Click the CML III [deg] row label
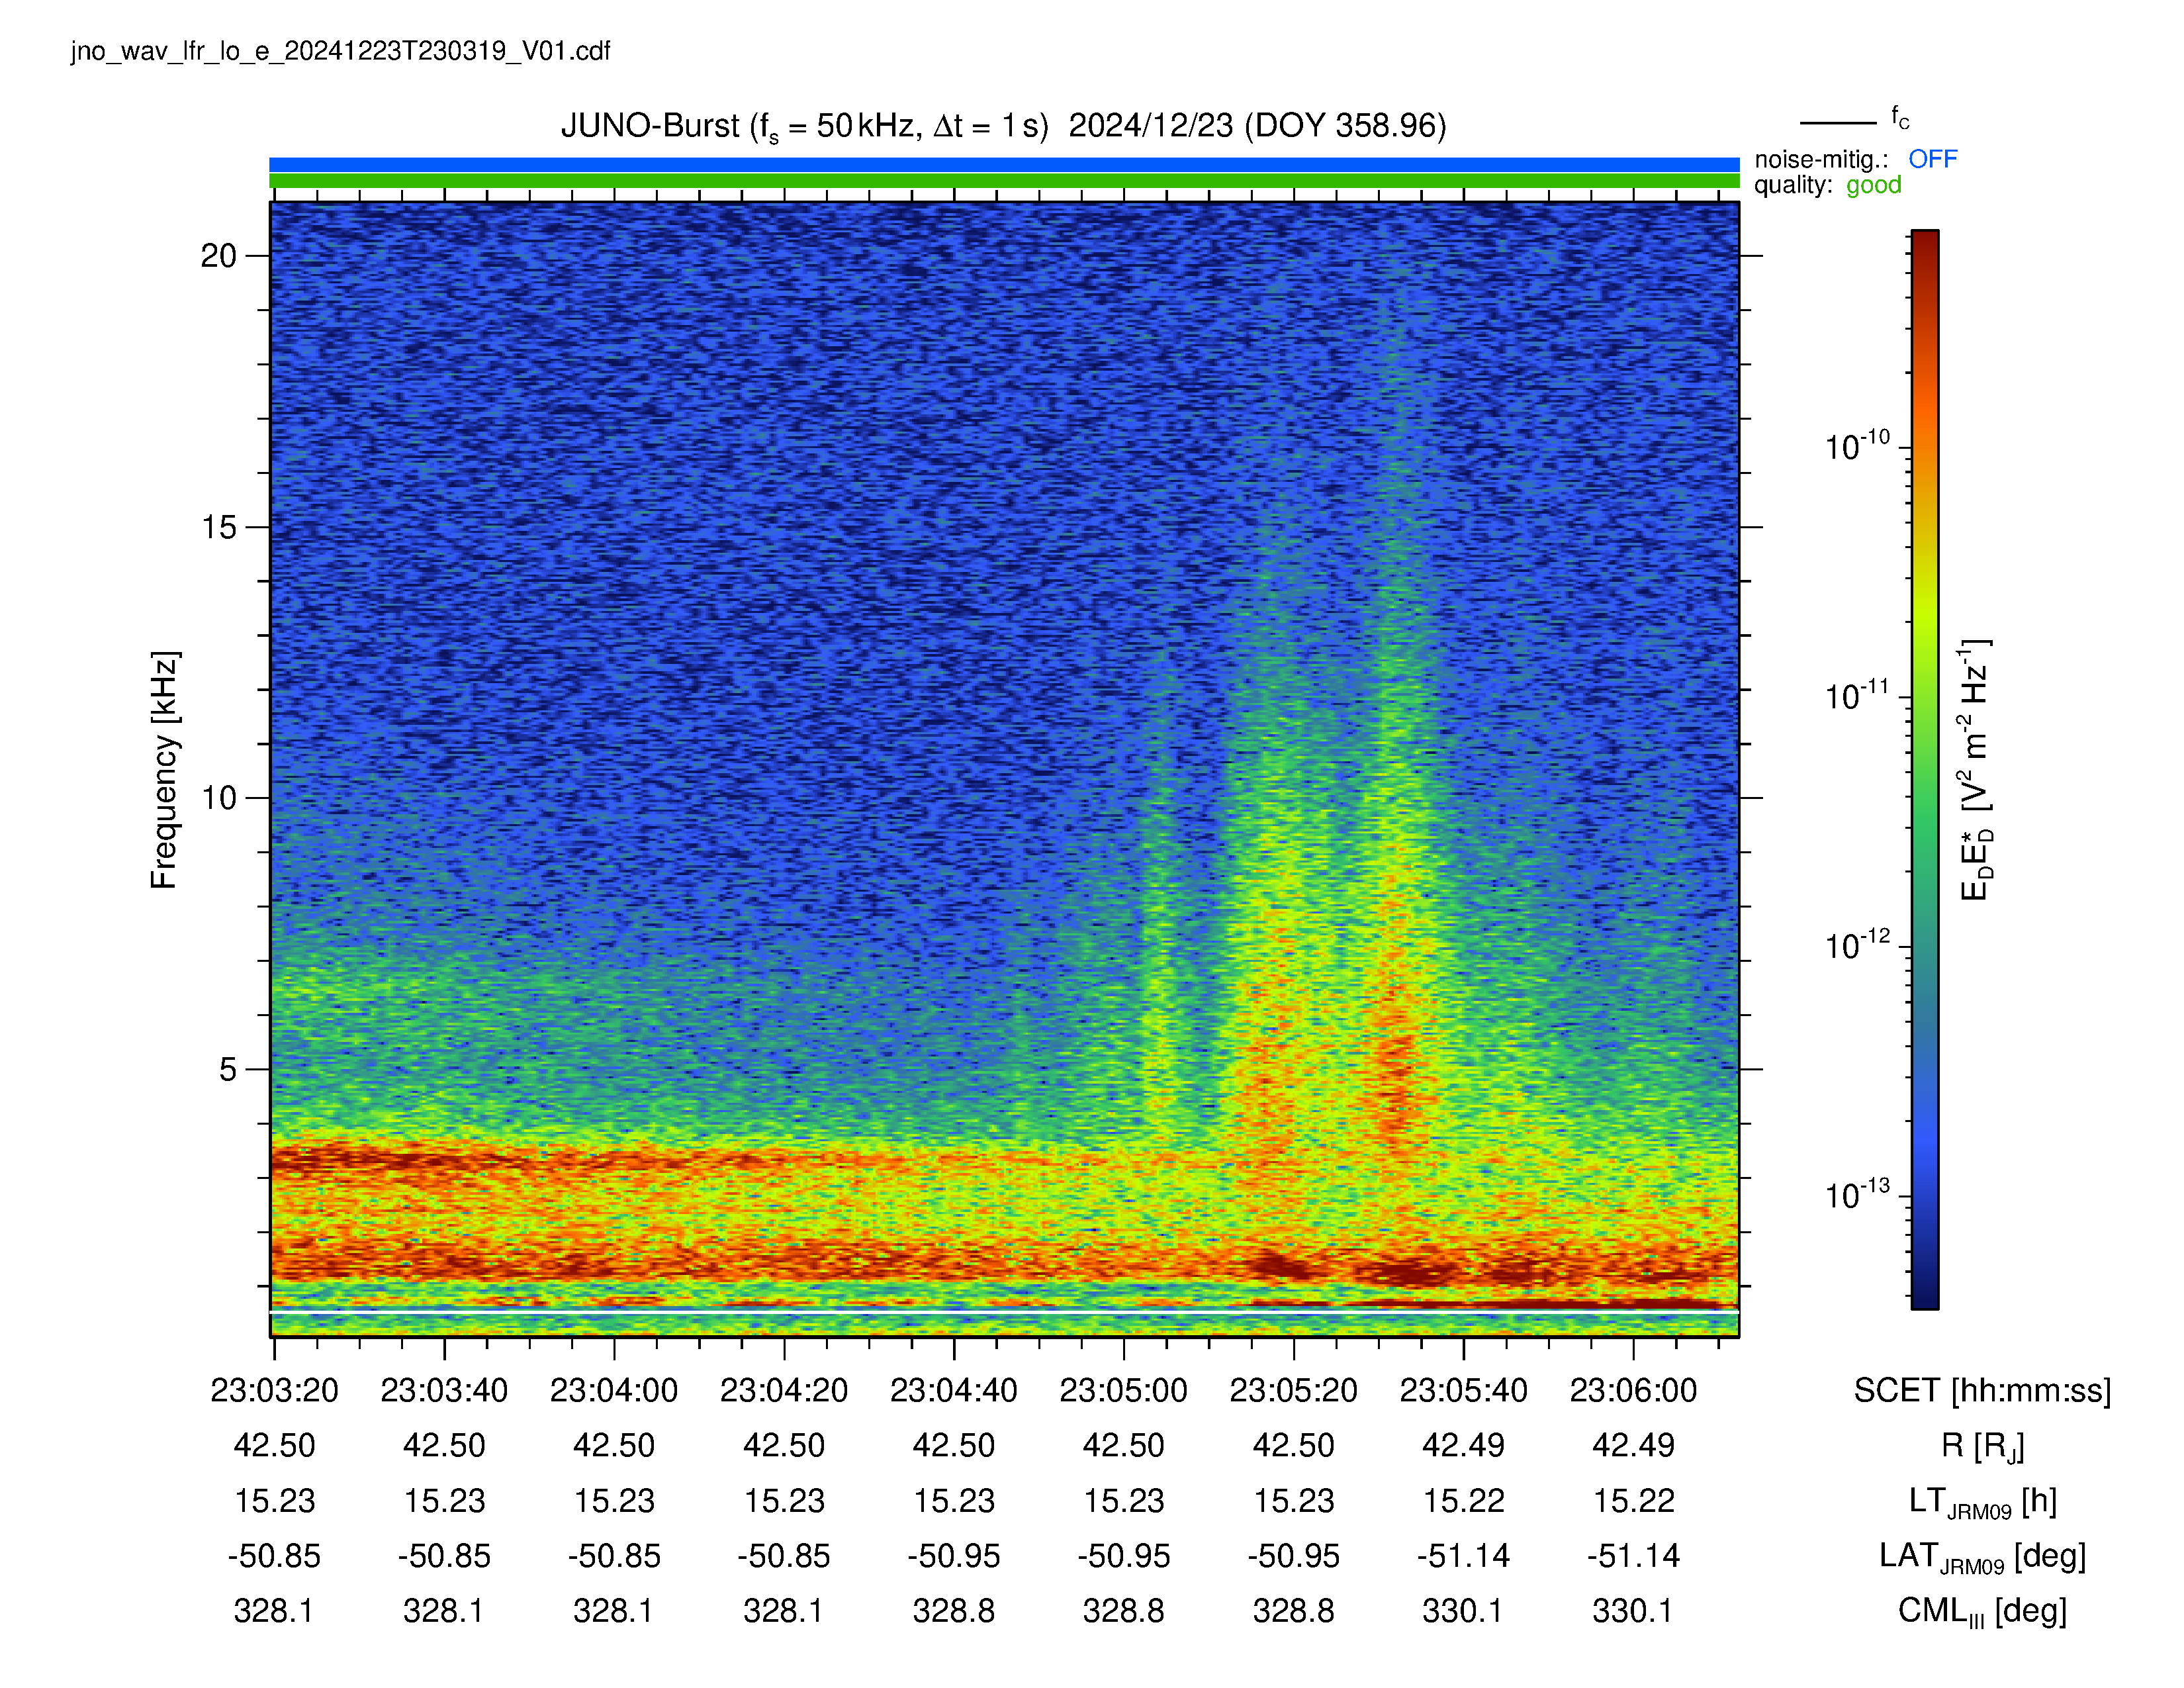2184x1688 pixels. pos(1982,1611)
